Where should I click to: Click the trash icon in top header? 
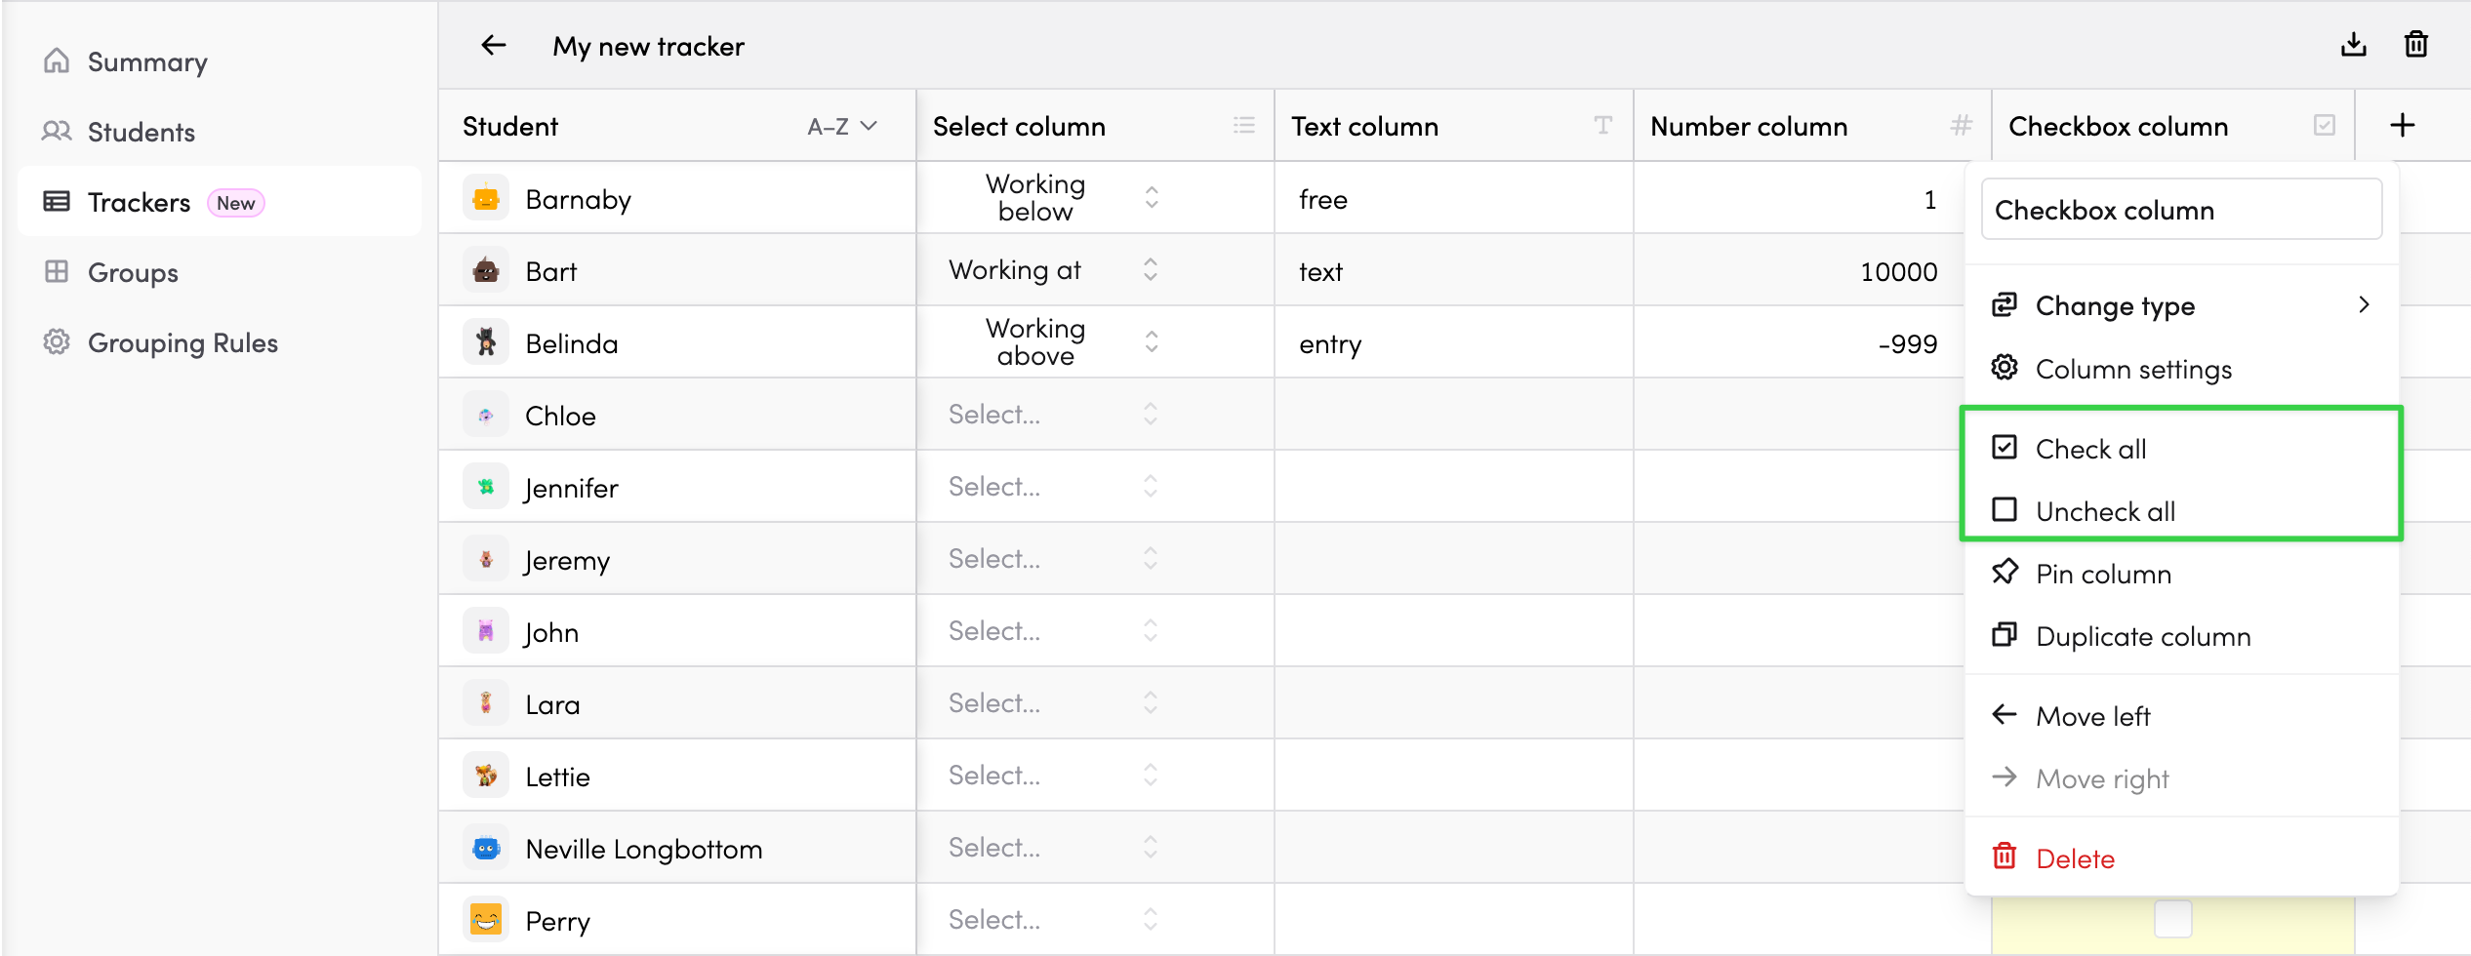[x=2415, y=45]
